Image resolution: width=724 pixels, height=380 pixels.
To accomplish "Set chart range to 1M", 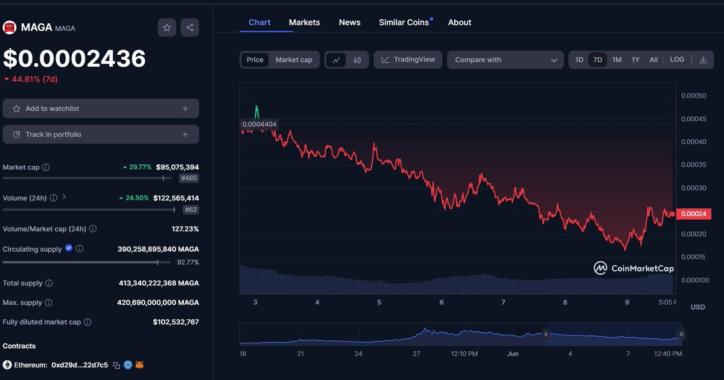I will 617,60.
